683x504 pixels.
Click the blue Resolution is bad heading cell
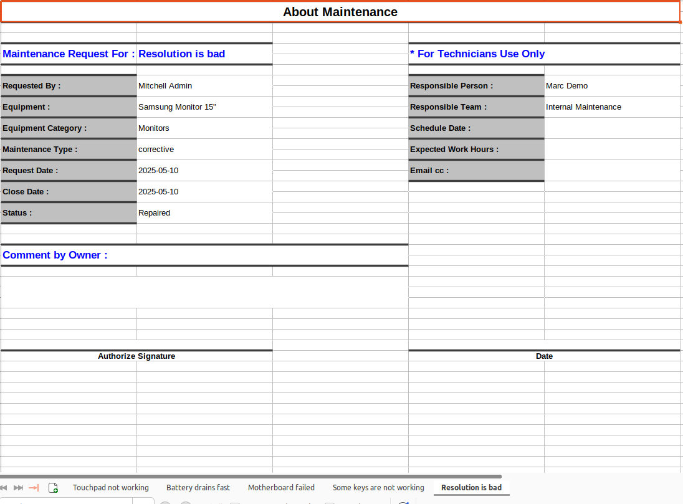[x=205, y=54]
